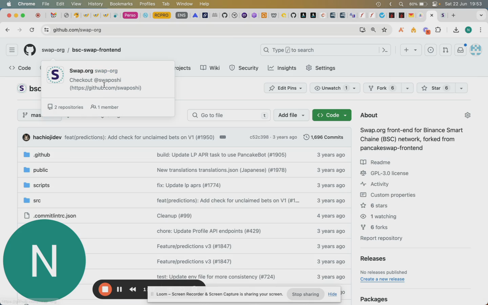
Task: Open the .github folder
Action: 42,155
